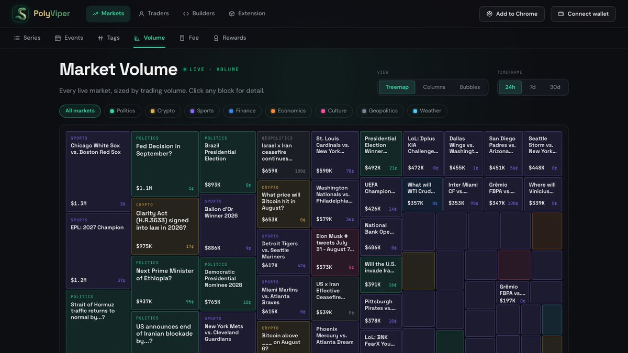Click the Markets trend-line icon
Viewport: 628px width, 353px height.
tap(95, 14)
